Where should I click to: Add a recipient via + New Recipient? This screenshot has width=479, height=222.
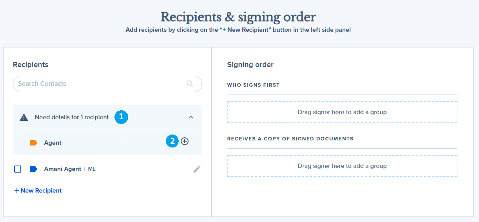tap(38, 191)
